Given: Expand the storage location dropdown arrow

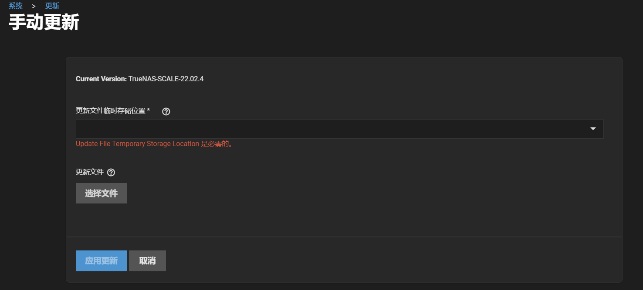Looking at the screenshot, I should 593,129.
